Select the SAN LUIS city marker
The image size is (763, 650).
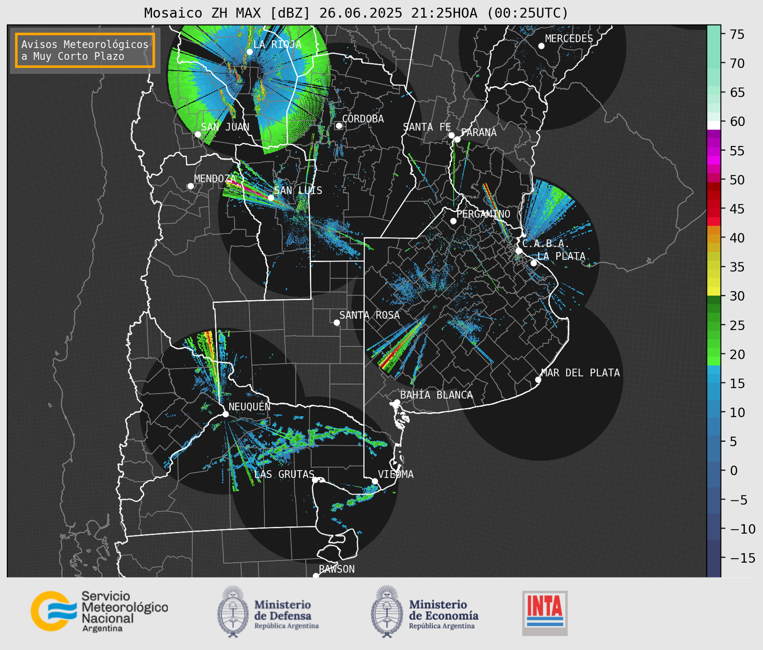pyautogui.click(x=270, y=198)
